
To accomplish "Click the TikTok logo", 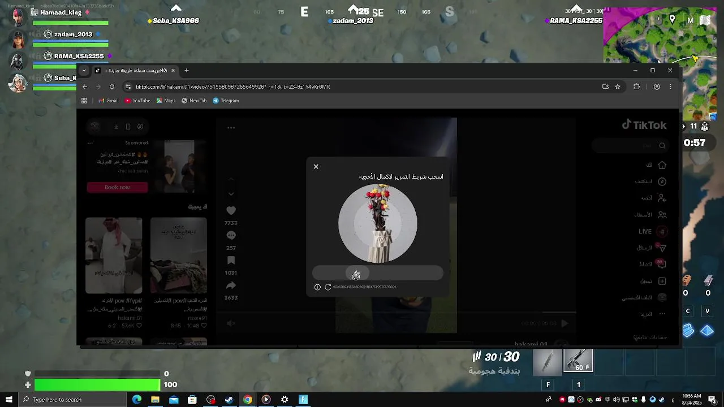I will (x=644, y=125).
